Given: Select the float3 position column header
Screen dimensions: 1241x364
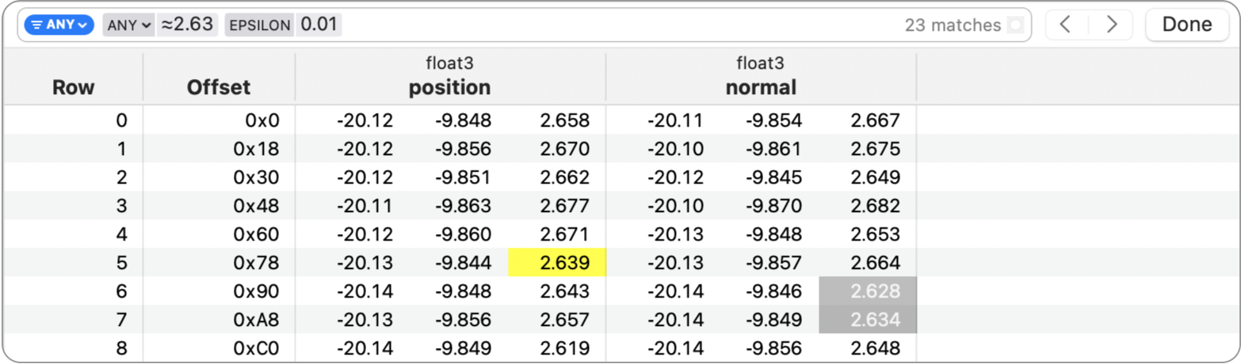Looking at the screenshot, I should pyautogui.click(x=449, y=77).
